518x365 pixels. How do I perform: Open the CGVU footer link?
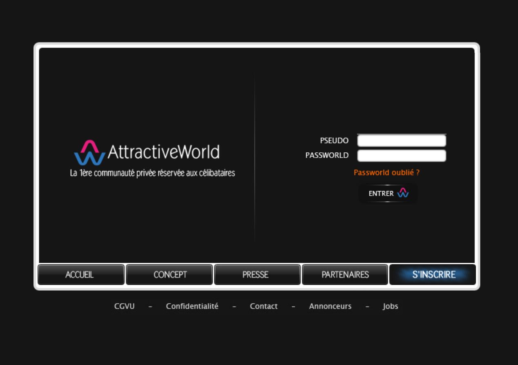124,306
